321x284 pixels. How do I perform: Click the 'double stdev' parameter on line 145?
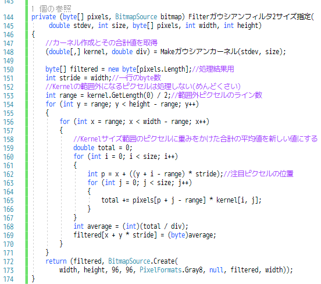[x=69, y=26]
